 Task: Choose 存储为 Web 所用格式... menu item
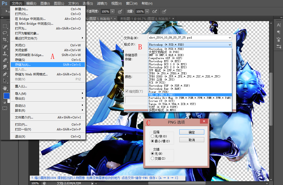pyautogui.click(x=48, y=74)
